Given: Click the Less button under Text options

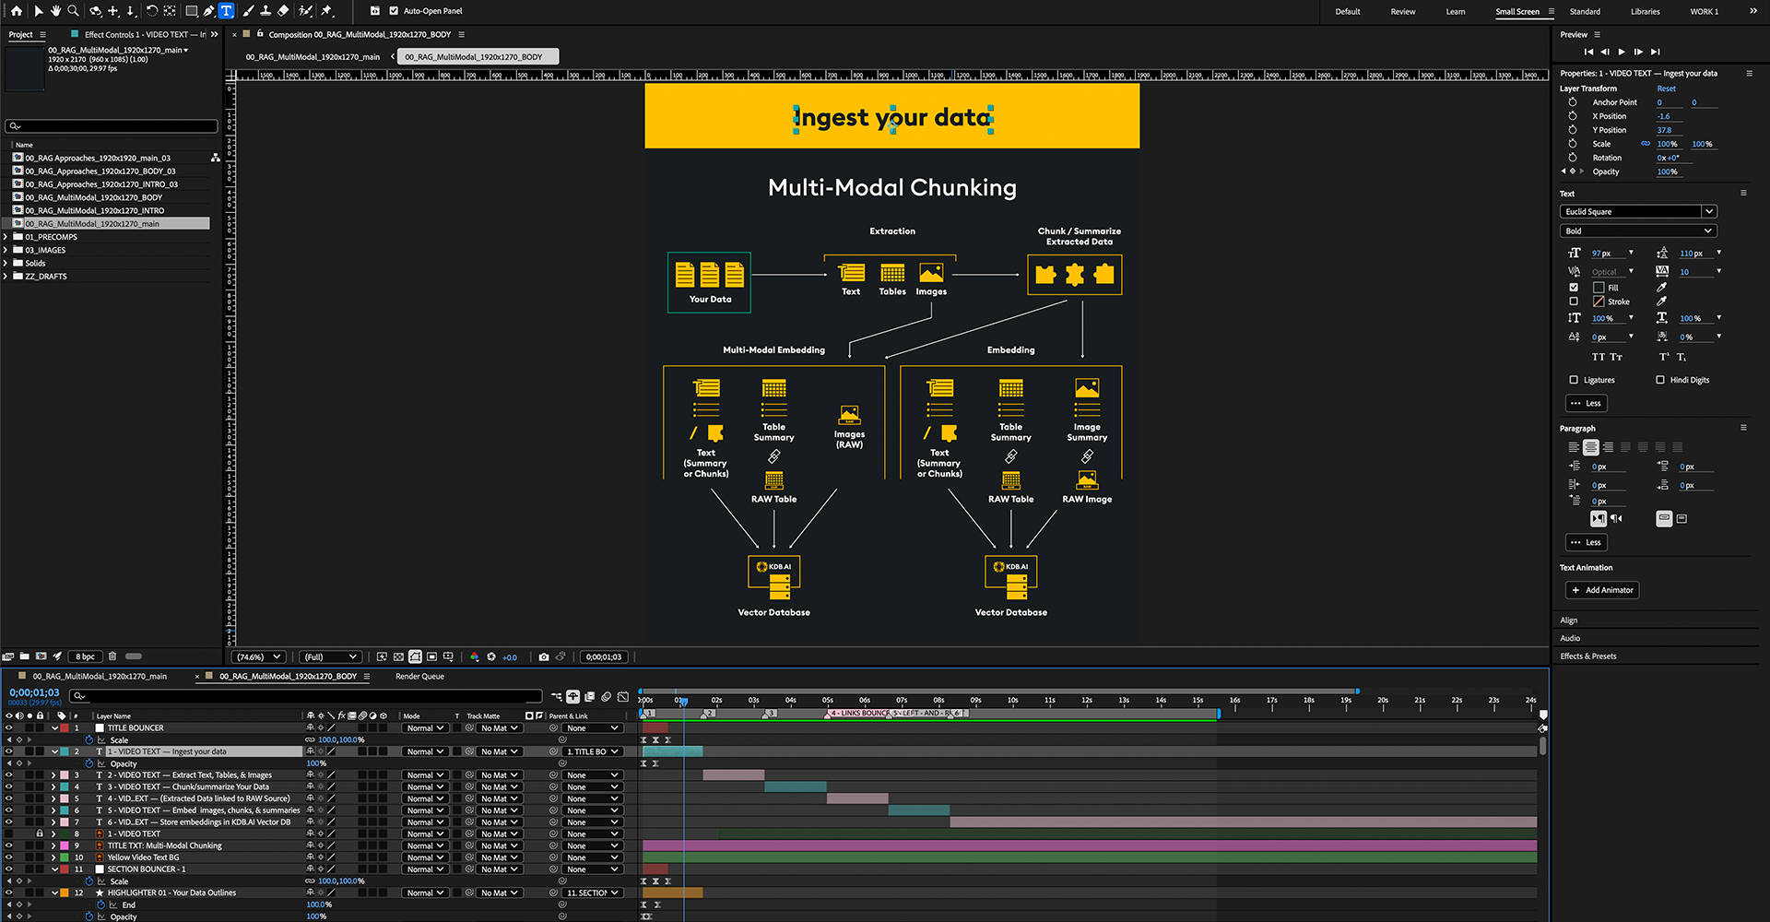Looking at the screenshot, I should coord(1587,403).
